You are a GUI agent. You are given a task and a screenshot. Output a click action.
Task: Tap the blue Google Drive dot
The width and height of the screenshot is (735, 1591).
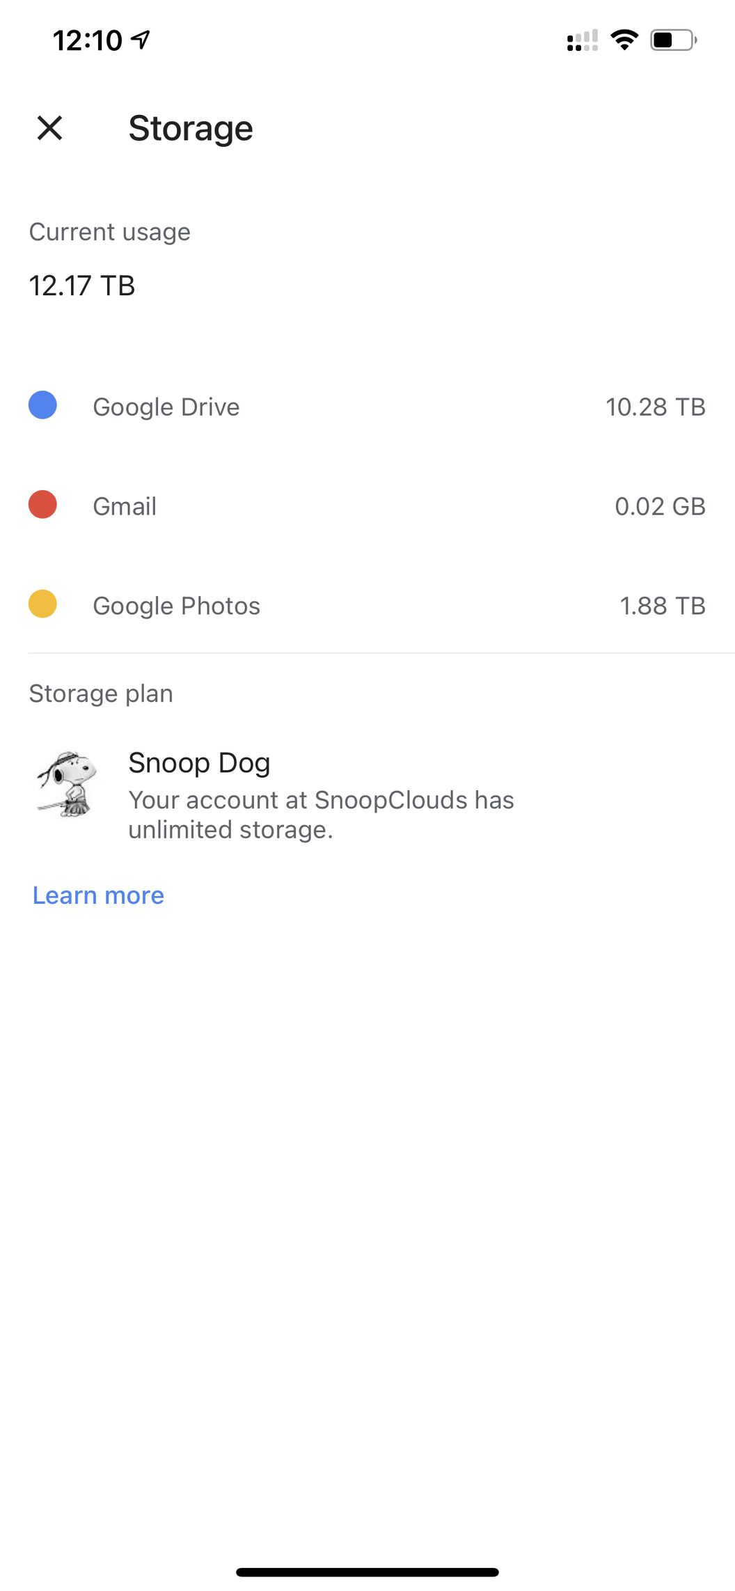(x=42, y=405)
